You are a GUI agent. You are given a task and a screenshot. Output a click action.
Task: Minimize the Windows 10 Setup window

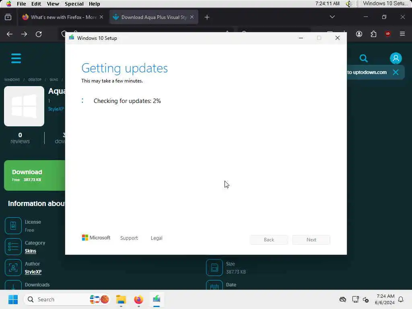[x=301, y=38]
